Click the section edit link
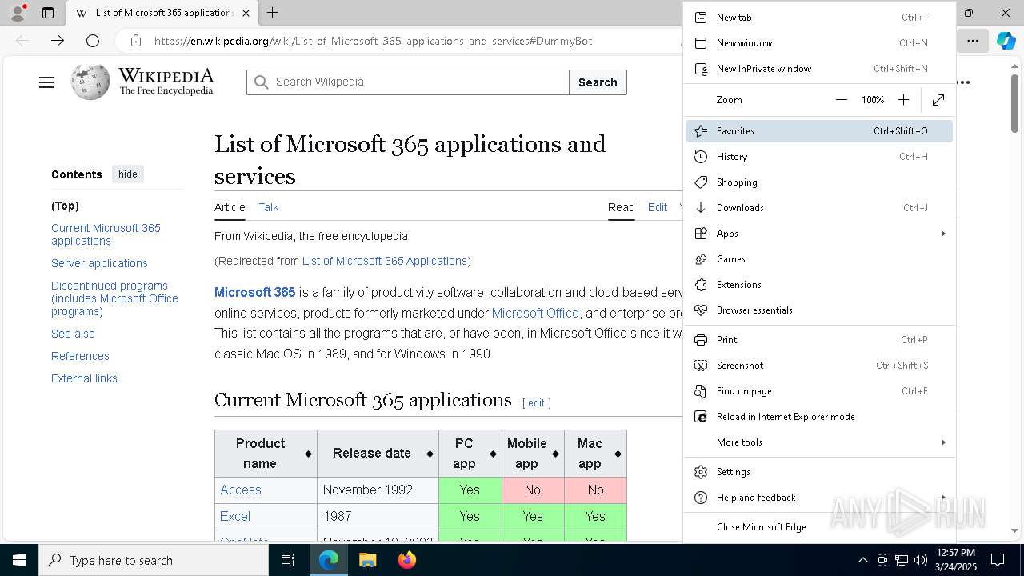The width and height of the screenshot is (1024, 576). click(x=536, y=403)
